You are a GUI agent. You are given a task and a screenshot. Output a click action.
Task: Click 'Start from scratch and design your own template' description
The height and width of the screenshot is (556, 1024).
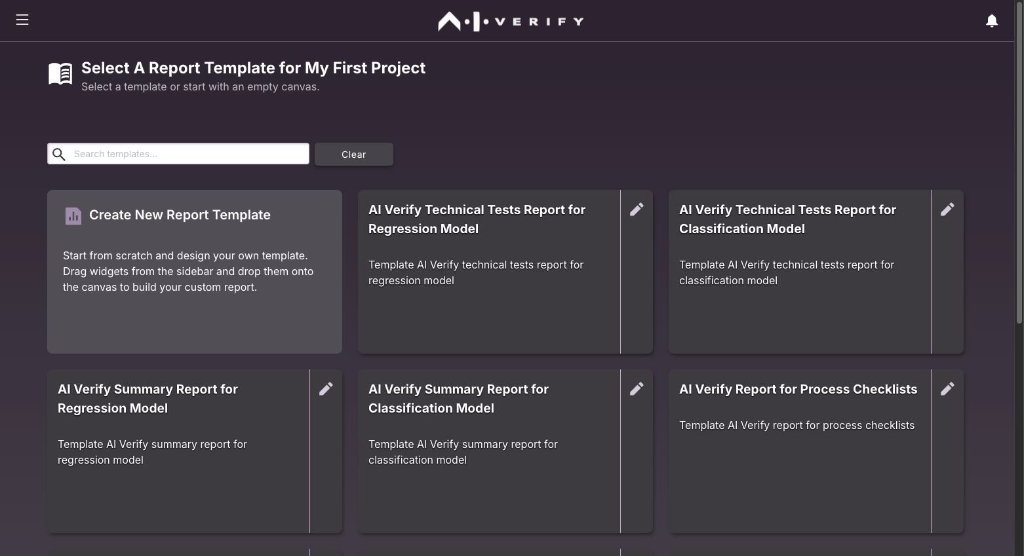tap(188, 271)
